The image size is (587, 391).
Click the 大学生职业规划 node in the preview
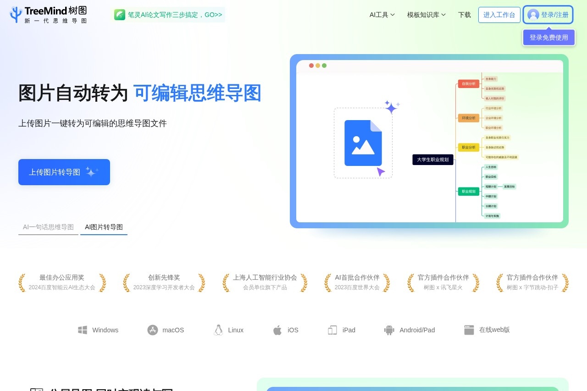point(432,160)
